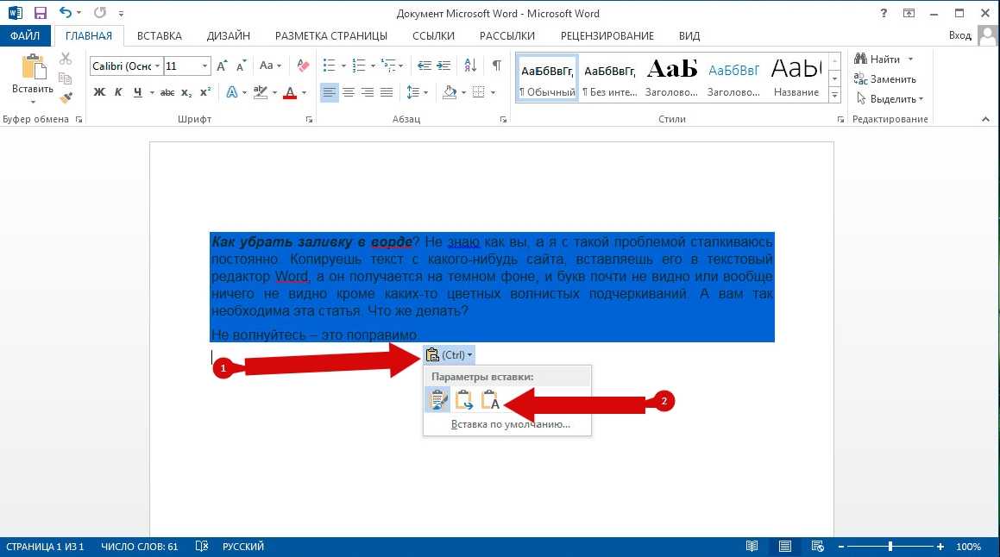This screenshot has height=557, width=1000.
Task: Undo the last action
Action: [x=65, y=12]
